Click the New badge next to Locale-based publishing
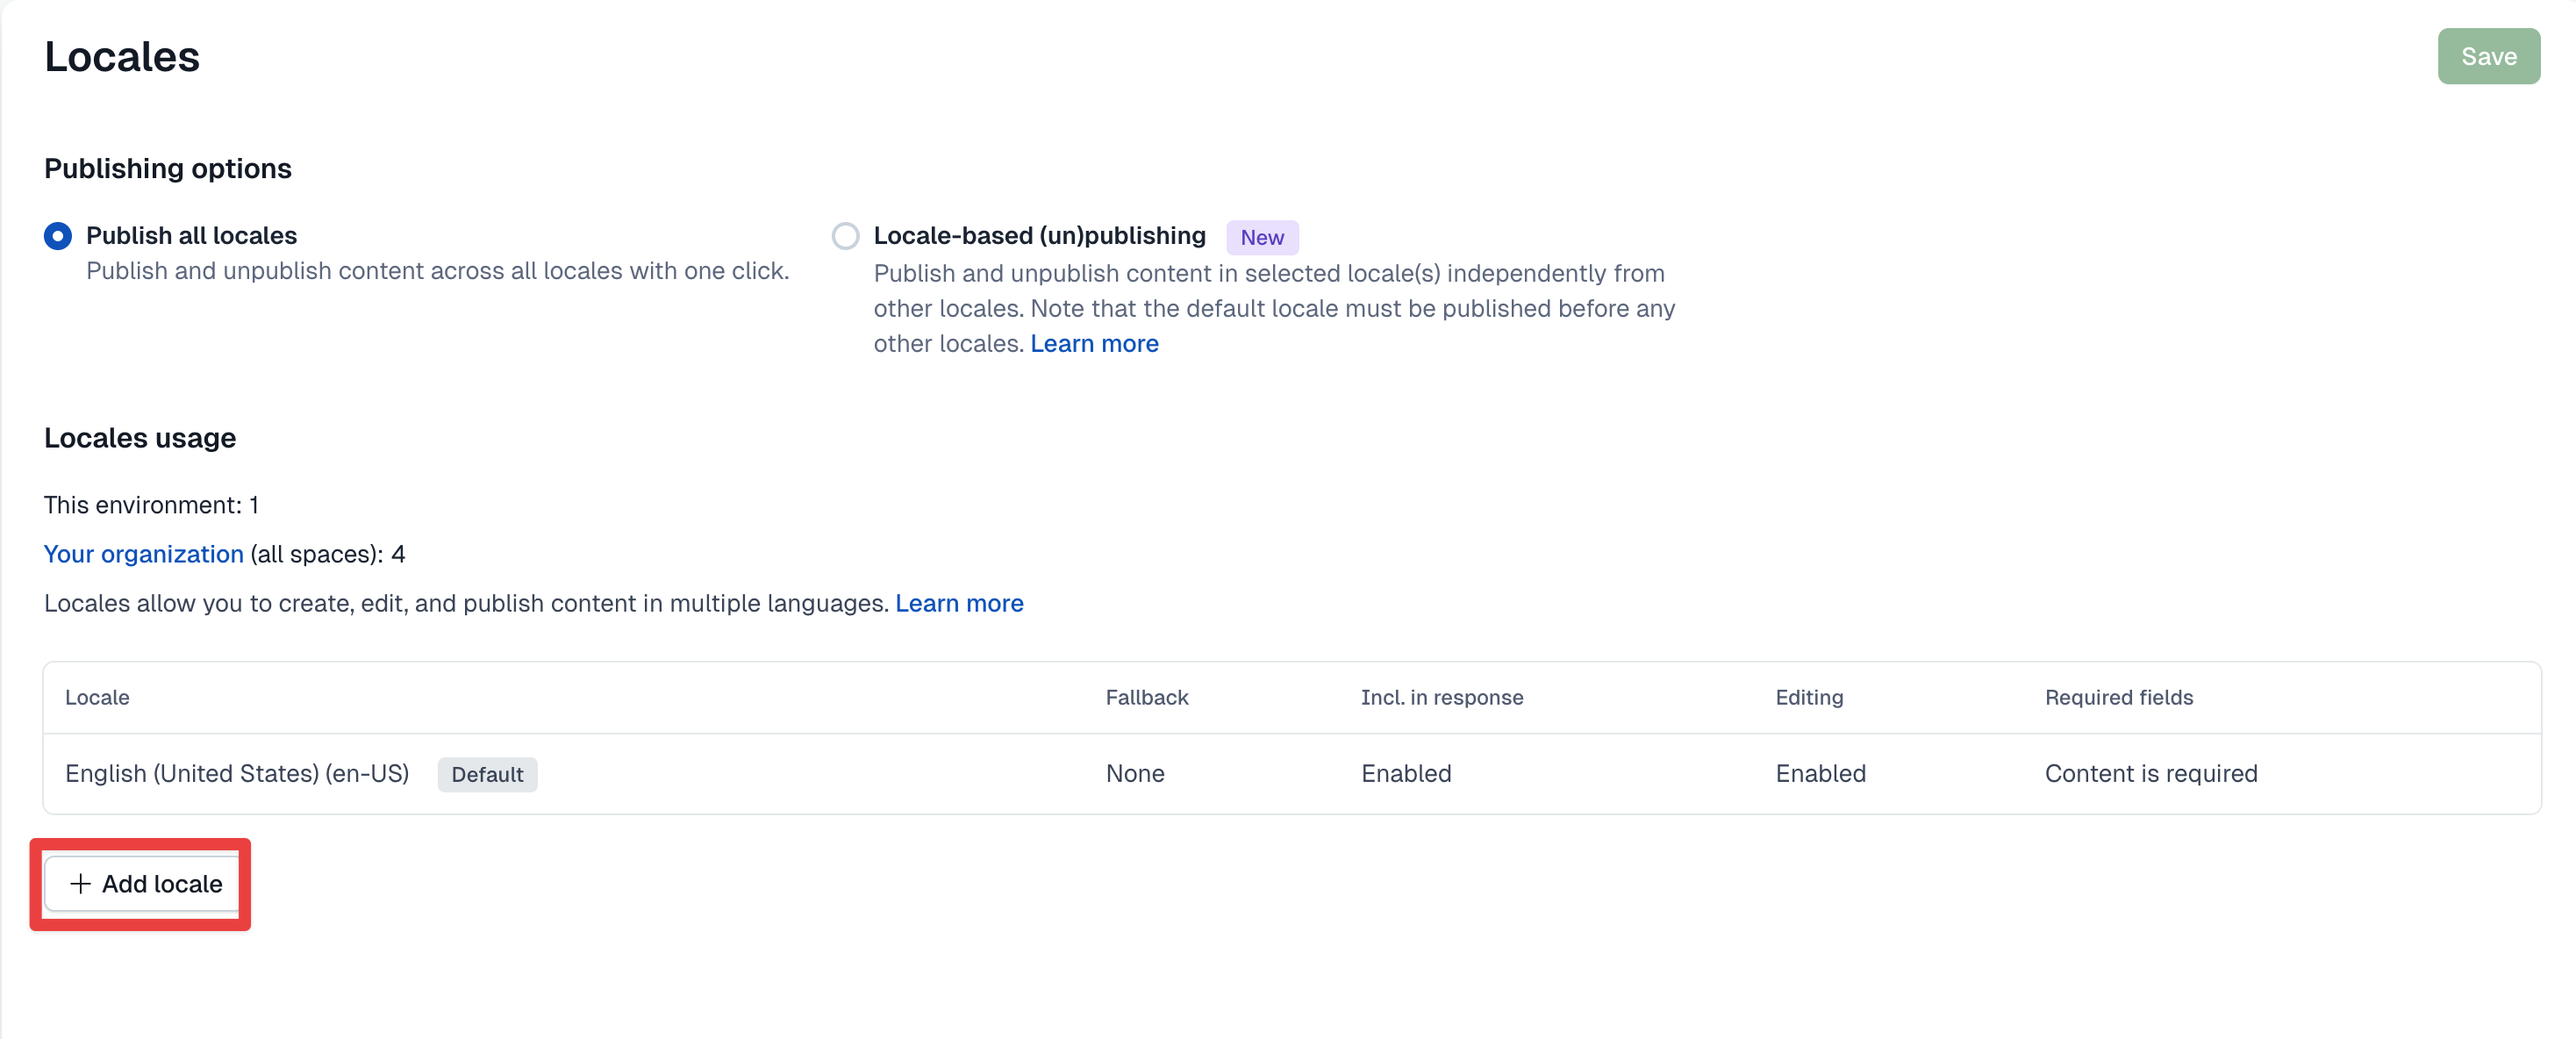 1262,238
